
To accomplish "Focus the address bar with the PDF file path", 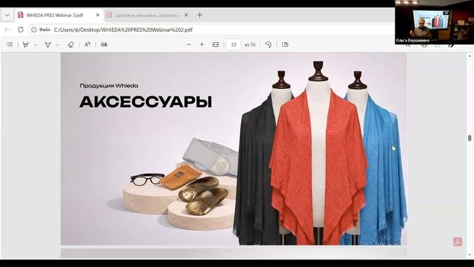I will coord(212,30).
